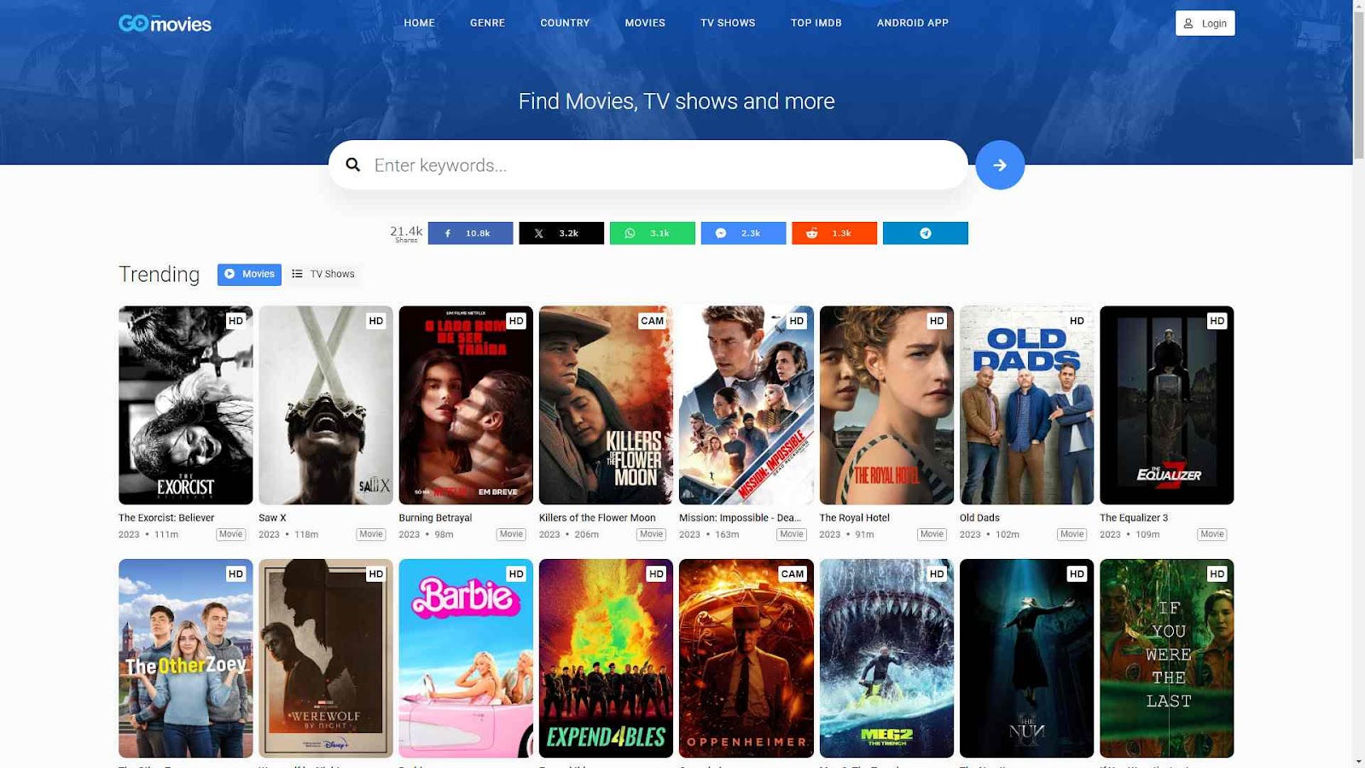Viewport: 1365px width, 768px height.
Task: Switch Trending to TV Shows tab
Action: [323, 274]
